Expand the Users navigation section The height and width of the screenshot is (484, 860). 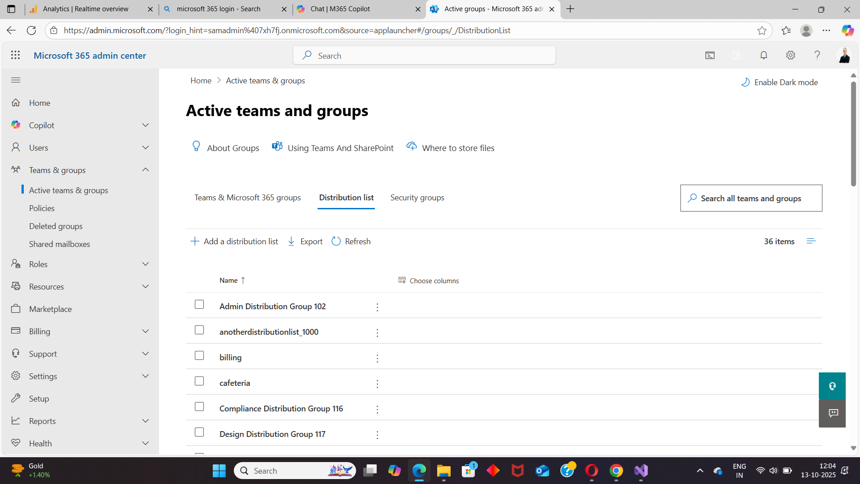point(145,147)
